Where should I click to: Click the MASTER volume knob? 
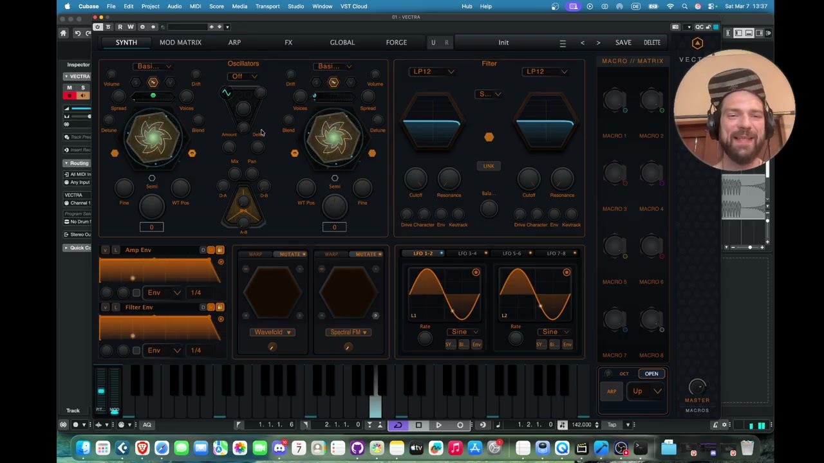697,386
